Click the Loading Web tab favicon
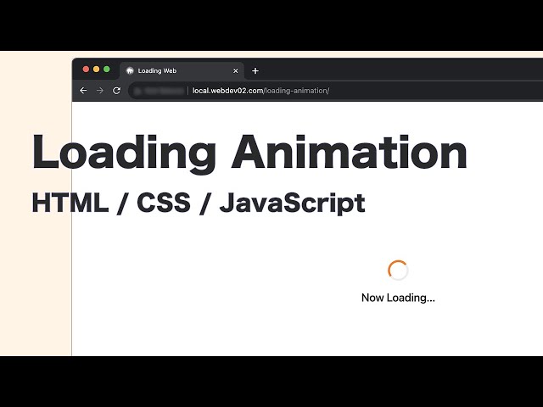This screenshot has width=543, height=407. tap(130, 70)
